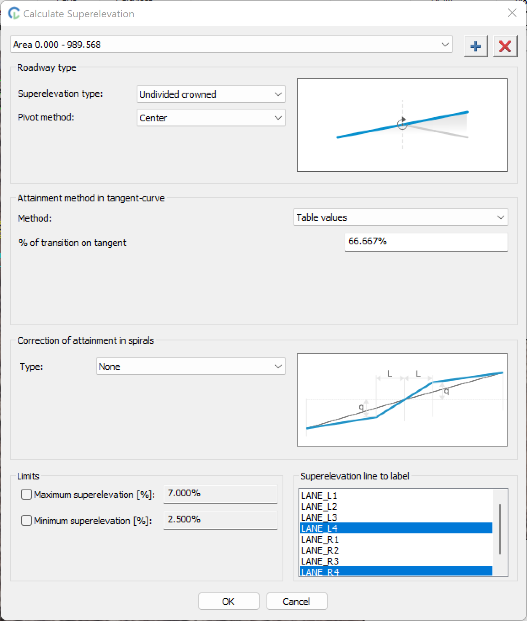Select LANE_L1 in the label list
This screenshot has width=527, height=621.
coord(319,495)
